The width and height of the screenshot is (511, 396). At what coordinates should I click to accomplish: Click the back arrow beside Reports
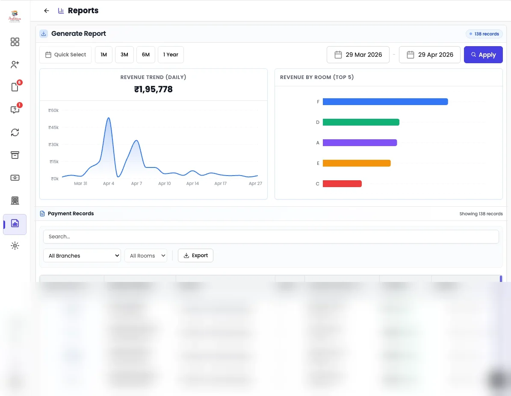(x=47, y=11)
